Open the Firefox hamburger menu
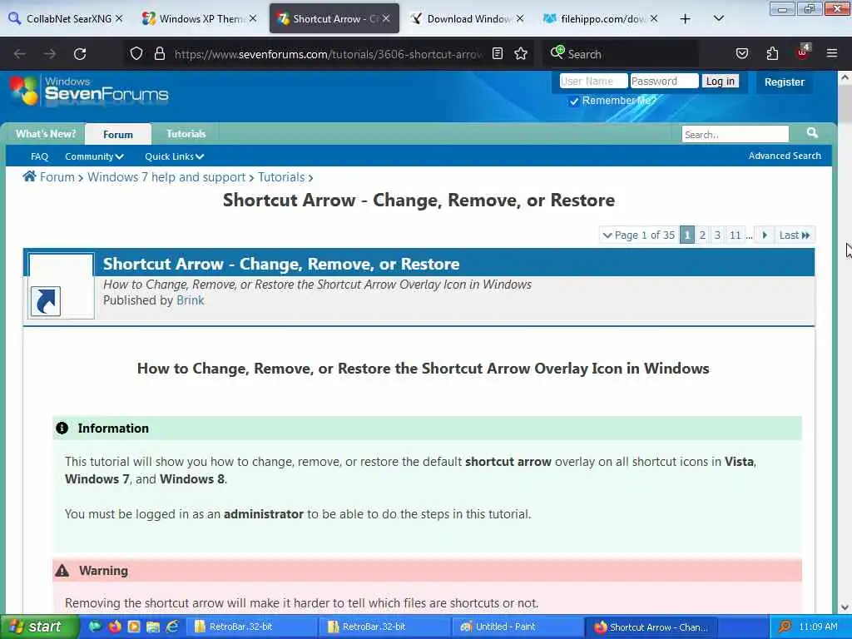The height and width of the screenshot is (639, 852). tap(832, 53)
